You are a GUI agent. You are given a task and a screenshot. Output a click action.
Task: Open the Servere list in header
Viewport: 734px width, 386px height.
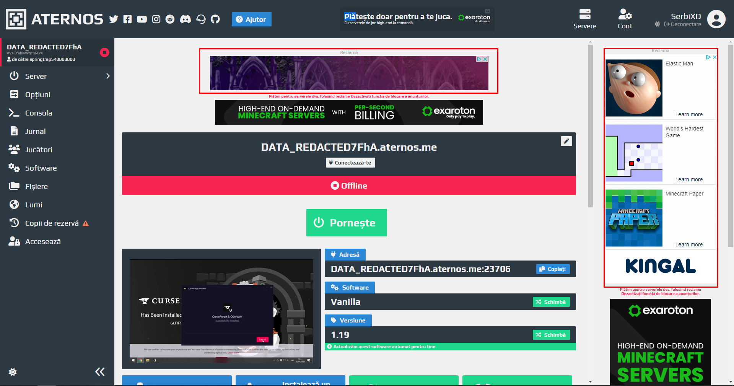585,19
